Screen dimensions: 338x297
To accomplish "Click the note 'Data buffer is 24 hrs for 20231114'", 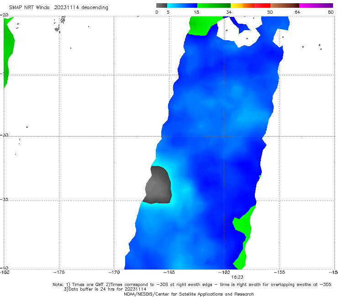I will tap(105, 289).
